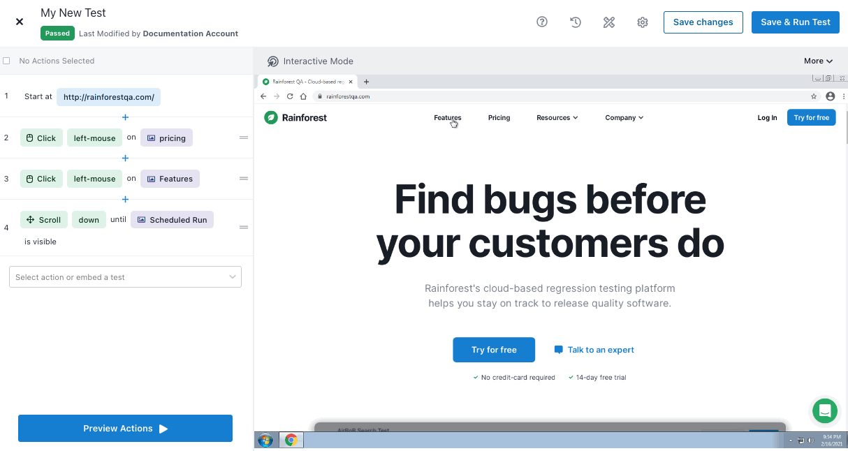Open the Scheduled Run target in step 4
The width and height of the screenshot is (848, 451).
point(173,220)
